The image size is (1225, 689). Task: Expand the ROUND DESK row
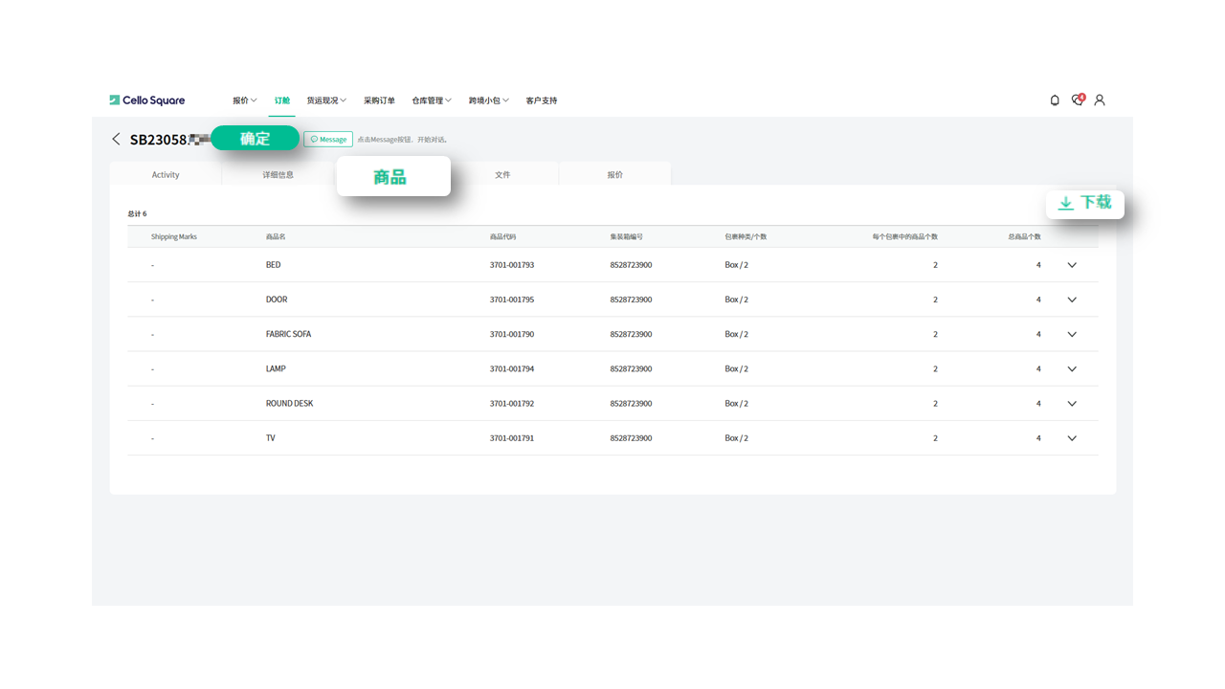pos(1072,404)
